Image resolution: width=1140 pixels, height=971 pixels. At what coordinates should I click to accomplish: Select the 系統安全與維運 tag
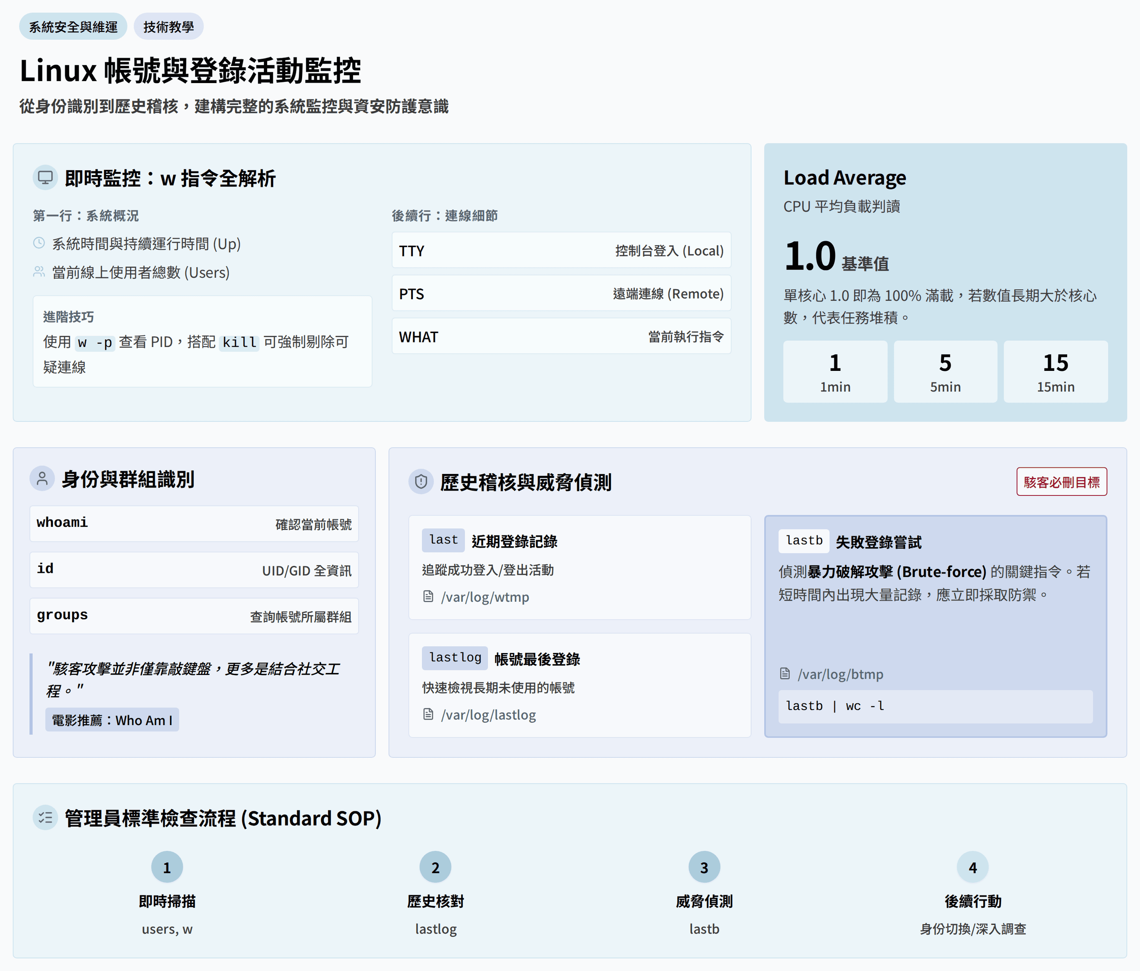[73, 26]
